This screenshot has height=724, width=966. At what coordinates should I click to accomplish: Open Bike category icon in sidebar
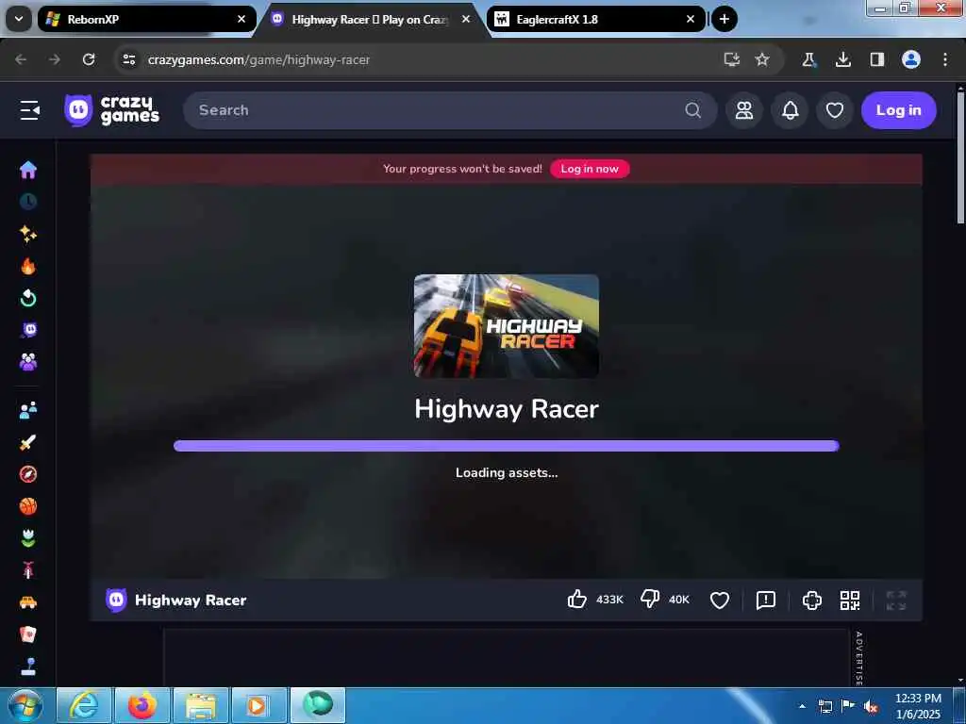point(27,570)
